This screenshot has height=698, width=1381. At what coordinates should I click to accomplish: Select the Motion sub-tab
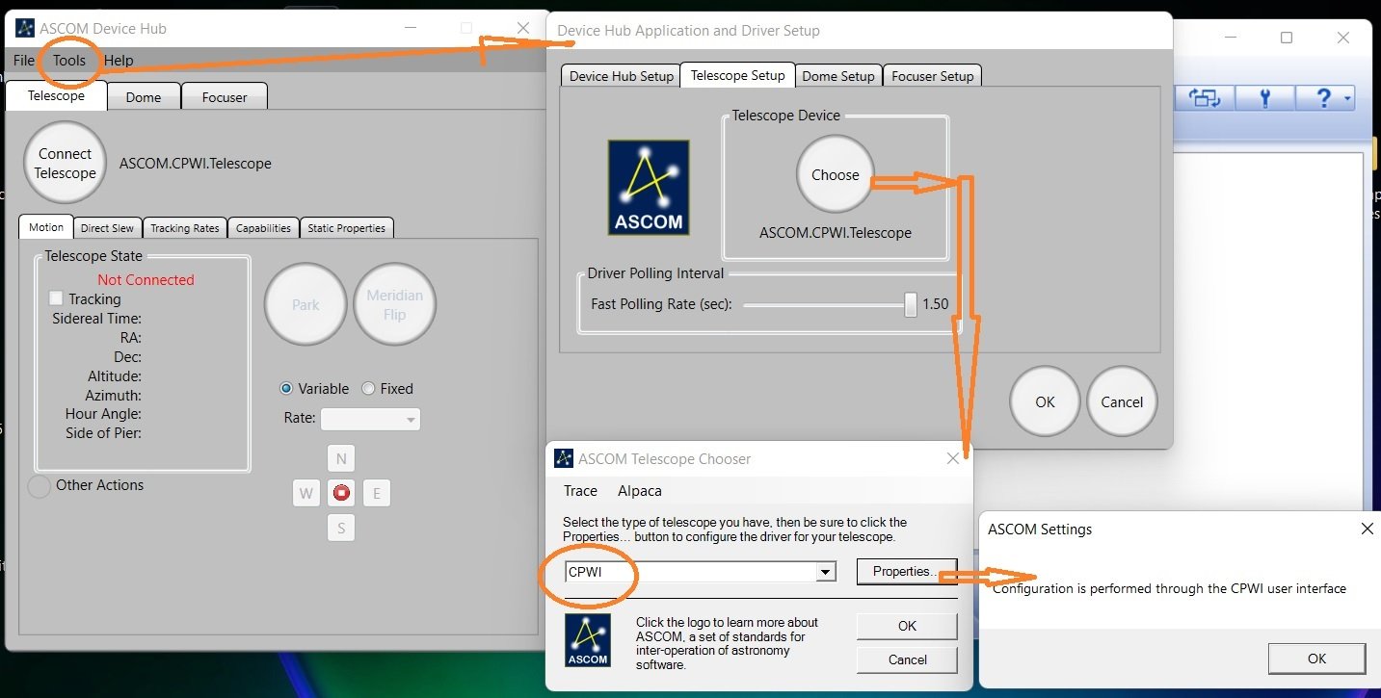point(46,227)
